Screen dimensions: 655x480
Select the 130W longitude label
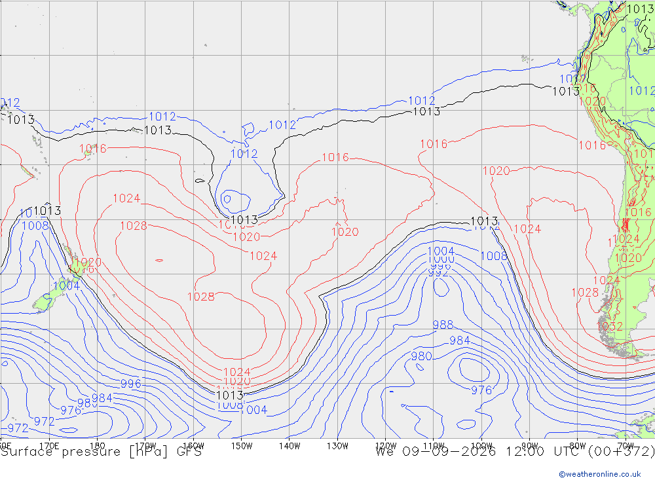337,446
